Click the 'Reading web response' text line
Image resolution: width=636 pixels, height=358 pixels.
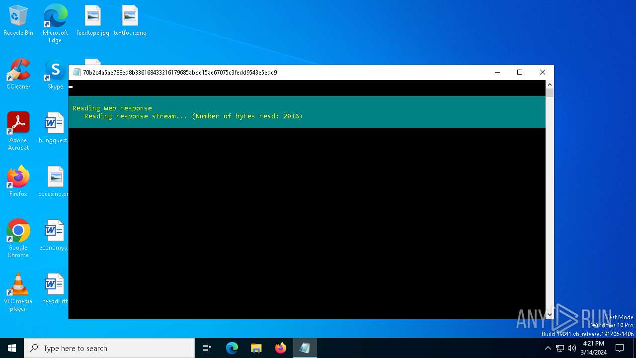coord(112,108)
